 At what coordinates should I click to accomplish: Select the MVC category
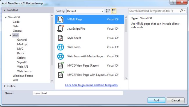(20, 49)
